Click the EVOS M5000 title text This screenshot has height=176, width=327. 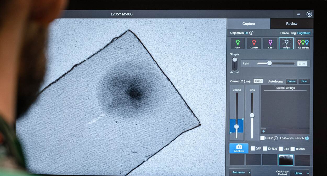[x=122, y=14]
